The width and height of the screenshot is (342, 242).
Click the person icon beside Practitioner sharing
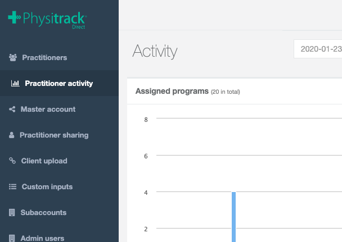[12, 135]
